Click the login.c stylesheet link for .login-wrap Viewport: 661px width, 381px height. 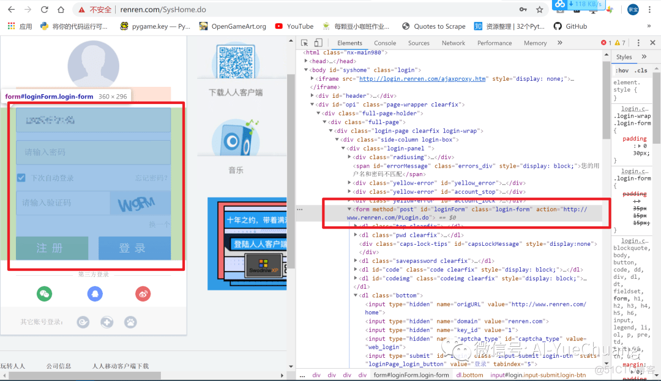[x=635, y=109]
